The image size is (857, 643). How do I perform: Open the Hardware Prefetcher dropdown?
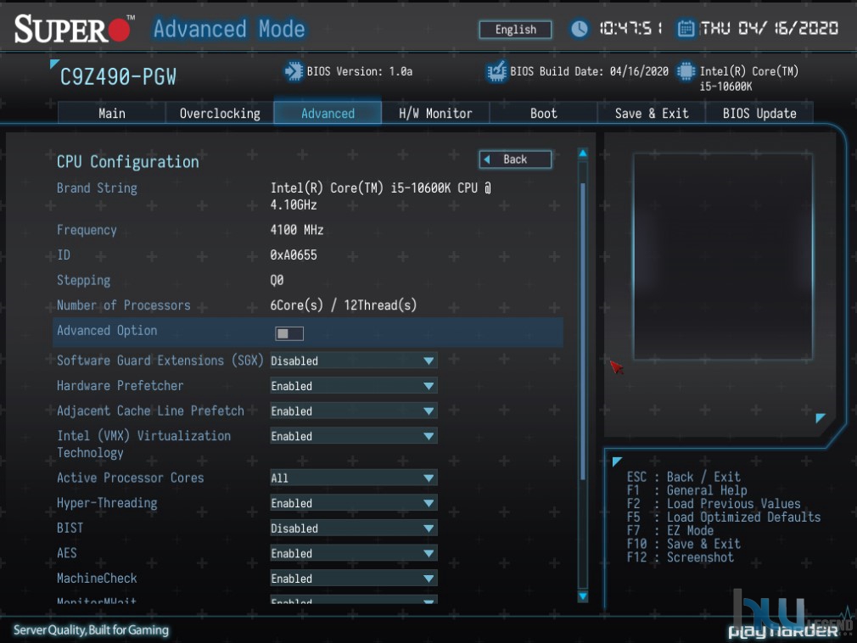point(354,386)
